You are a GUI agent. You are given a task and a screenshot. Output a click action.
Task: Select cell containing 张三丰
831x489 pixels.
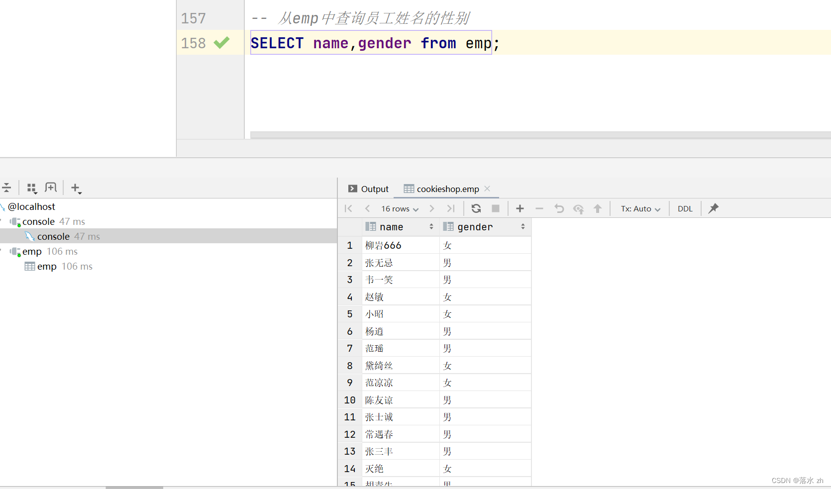point(401,451)
